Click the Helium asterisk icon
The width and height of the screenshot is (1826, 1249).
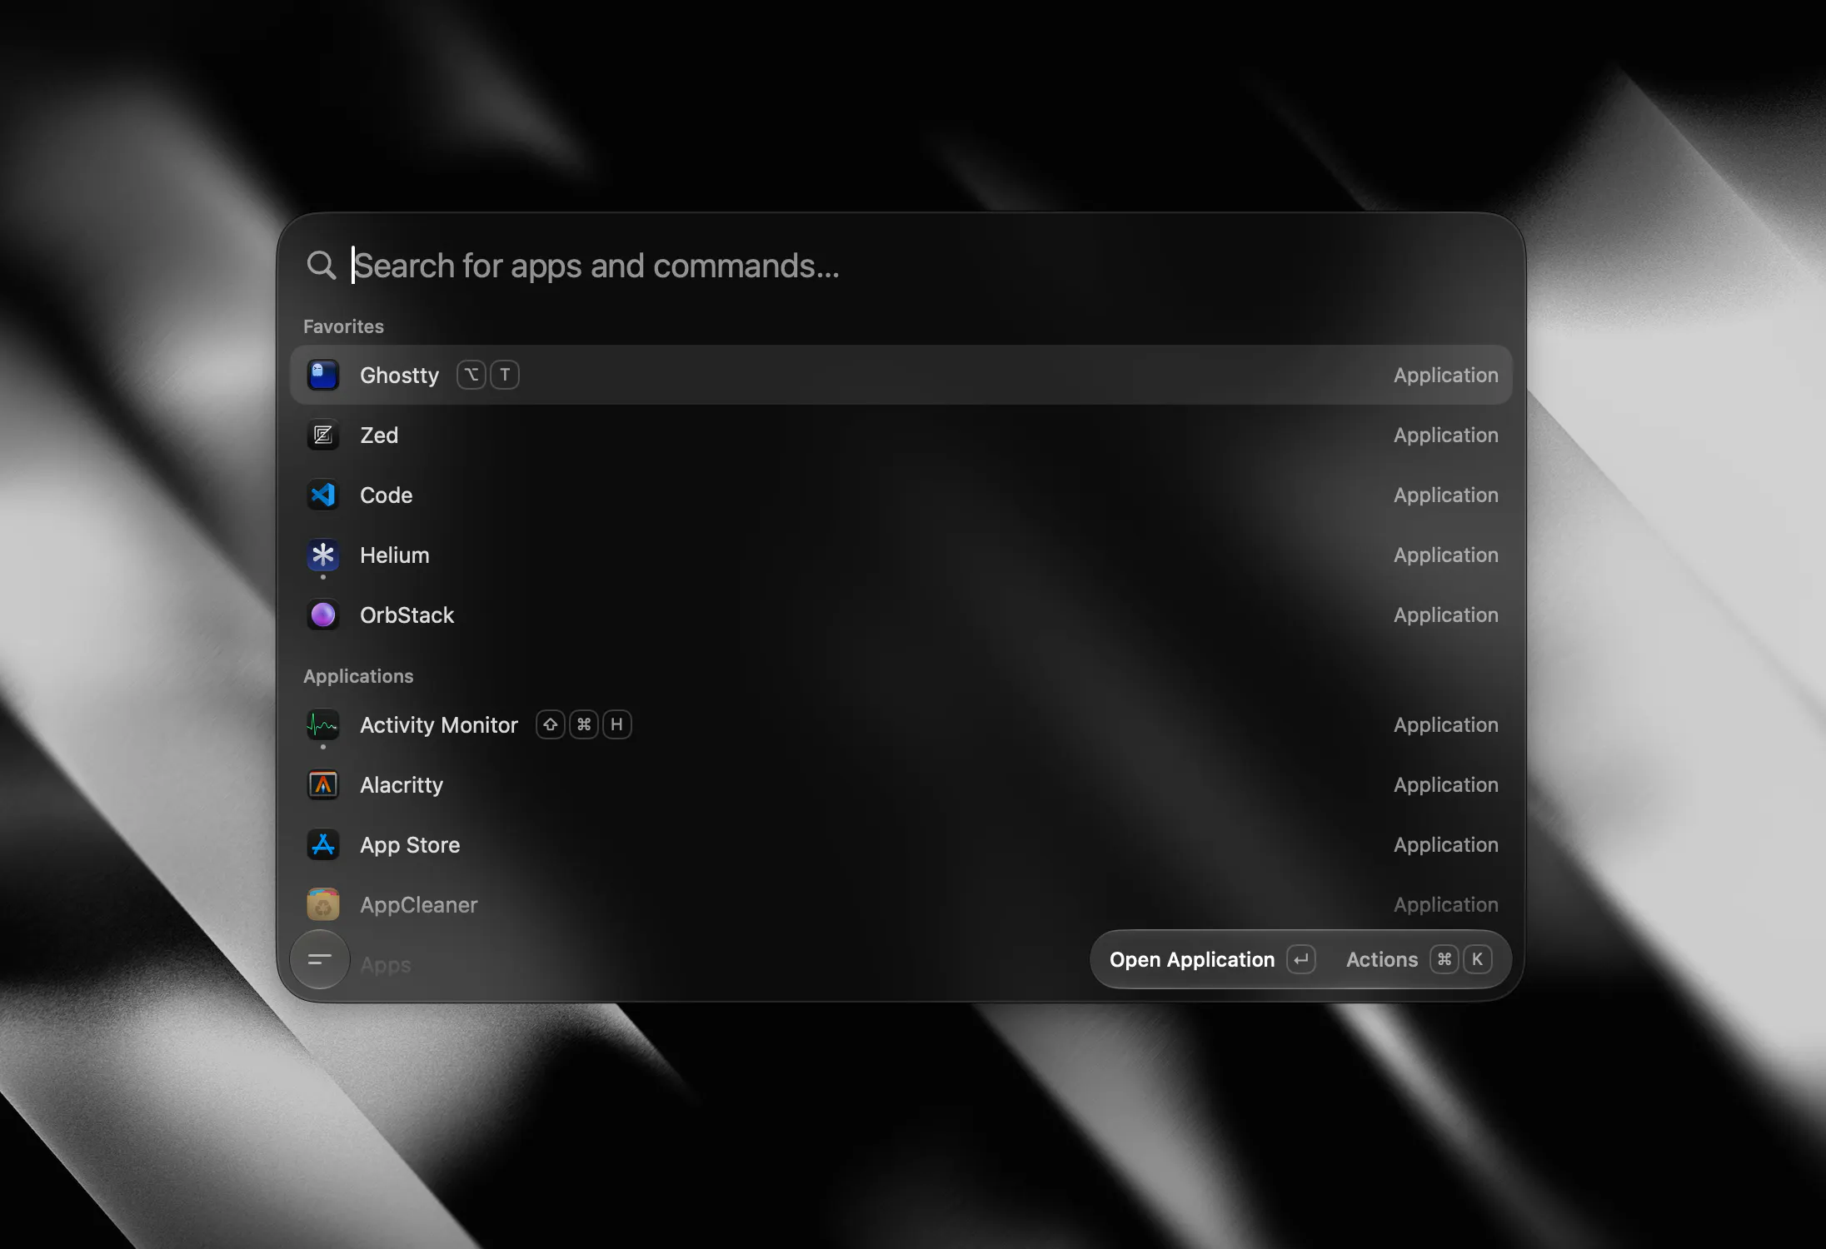pyautogui.click(x=323, y=555)
